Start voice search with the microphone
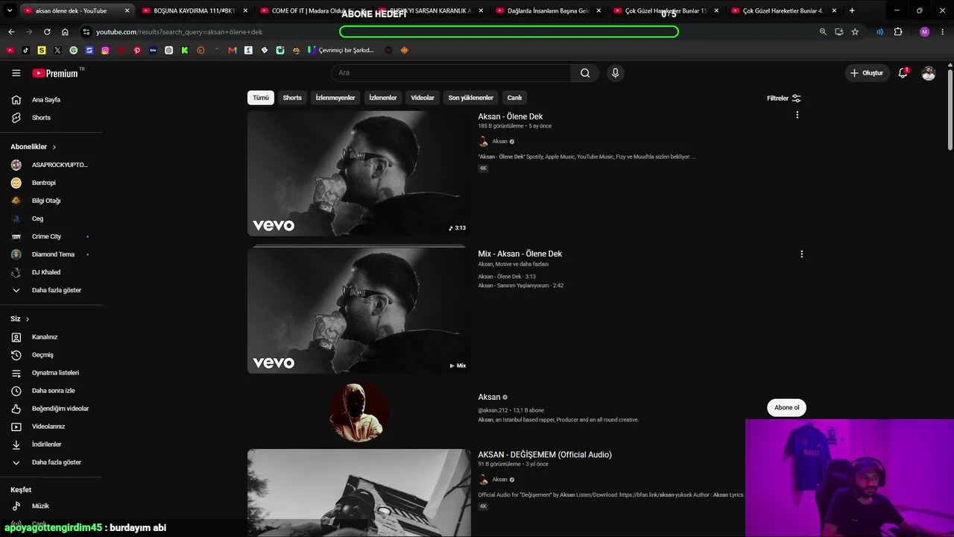 pyautogui.click(x=615, y=73)
